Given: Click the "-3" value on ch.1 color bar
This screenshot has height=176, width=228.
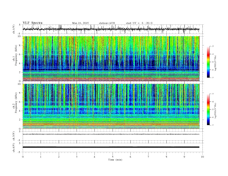Looking at the screenshot, I should pos(212,46).
